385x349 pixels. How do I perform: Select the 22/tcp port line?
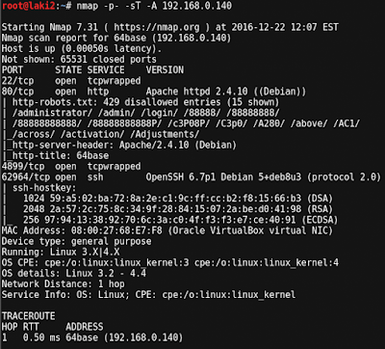point(71,81)
